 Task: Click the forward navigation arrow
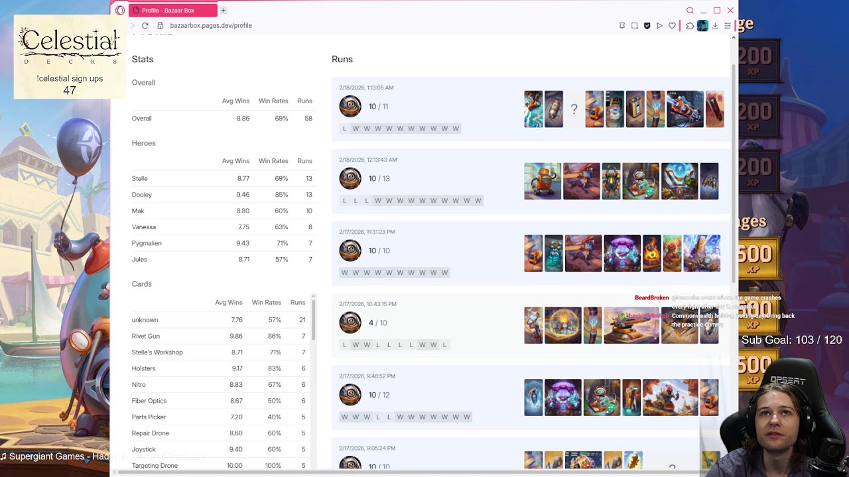[133, 25]
